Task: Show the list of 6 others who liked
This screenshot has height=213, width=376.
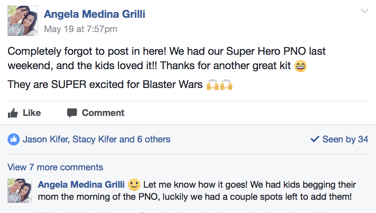Action: [154, 139]
